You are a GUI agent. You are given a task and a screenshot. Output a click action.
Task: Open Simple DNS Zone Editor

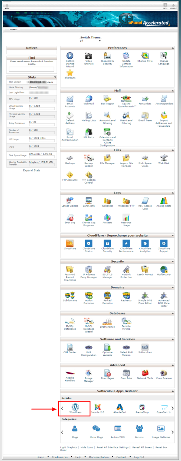[145, 295]
